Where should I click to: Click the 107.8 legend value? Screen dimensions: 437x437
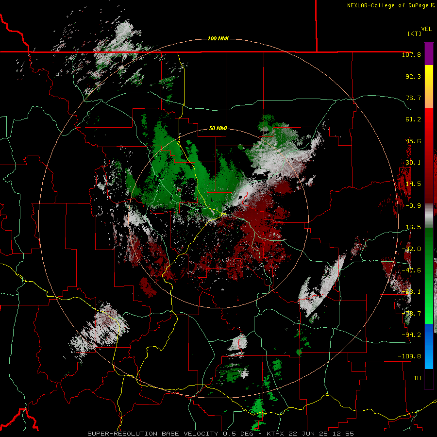pyautogui.click(x=411, y=55)
